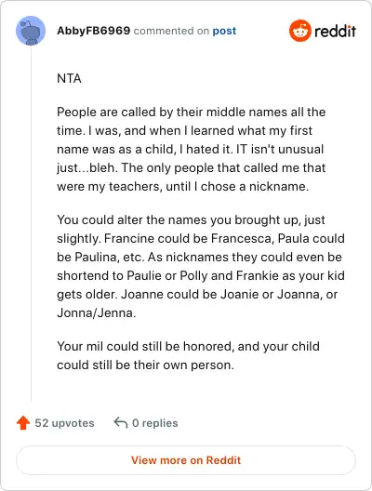The height and width of the screenshot is (491, 372).
Task: Click paragraph starting "People are called by"
Action: (192, 149)
